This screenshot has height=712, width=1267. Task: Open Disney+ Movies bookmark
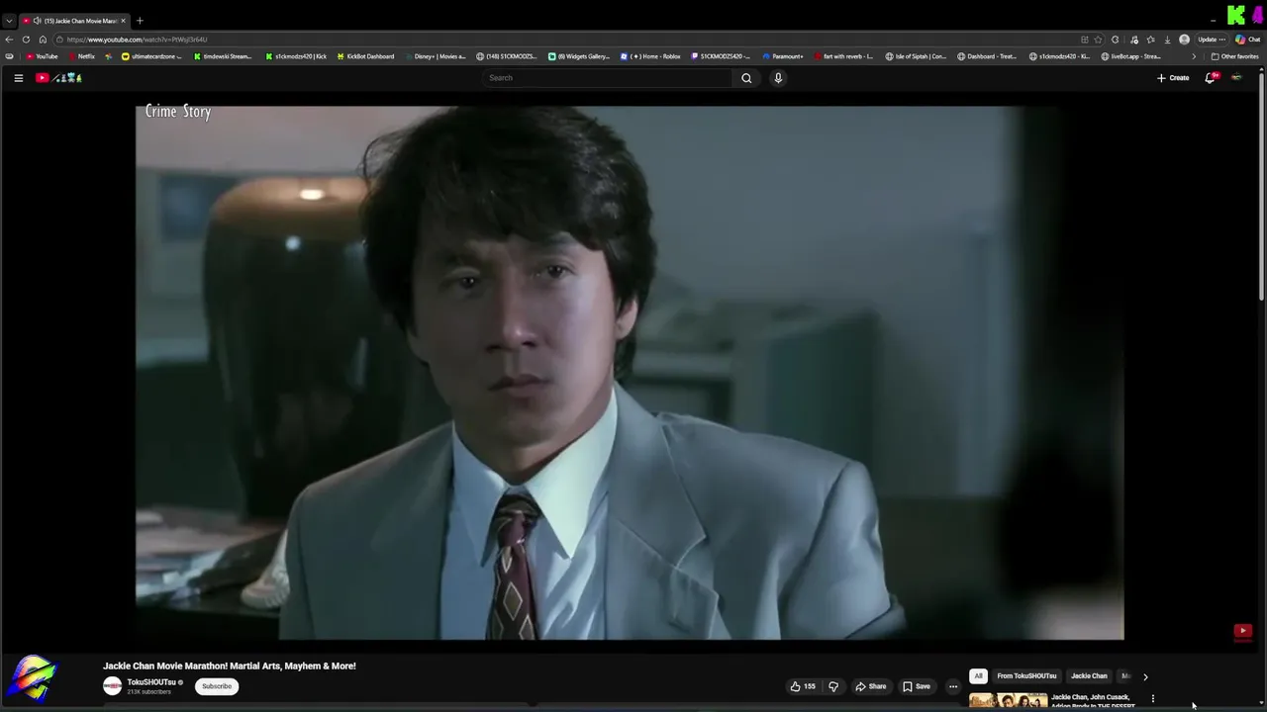(435, 56)
